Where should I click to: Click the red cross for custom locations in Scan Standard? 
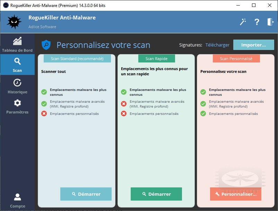click(x=44, y=113)
